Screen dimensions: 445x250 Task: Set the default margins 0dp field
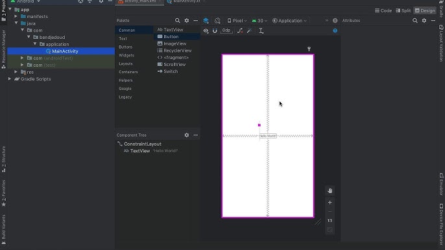click(x=226, y=30)
